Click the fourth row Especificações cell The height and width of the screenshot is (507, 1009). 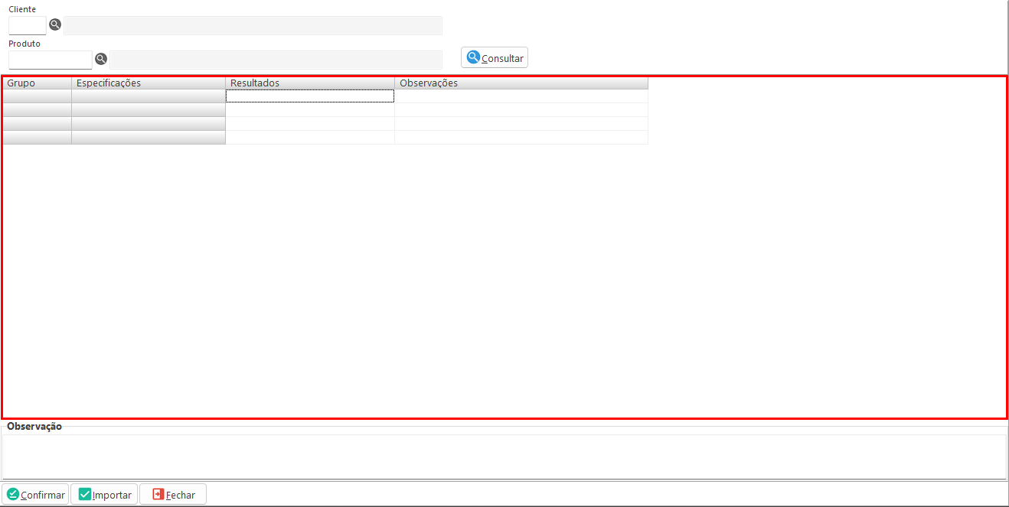pos(149,138)
